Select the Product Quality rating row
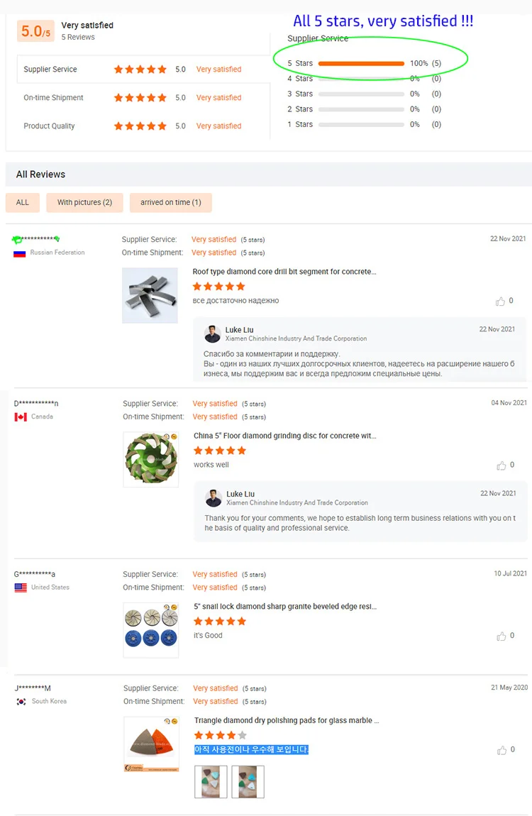 pos(143,126)
